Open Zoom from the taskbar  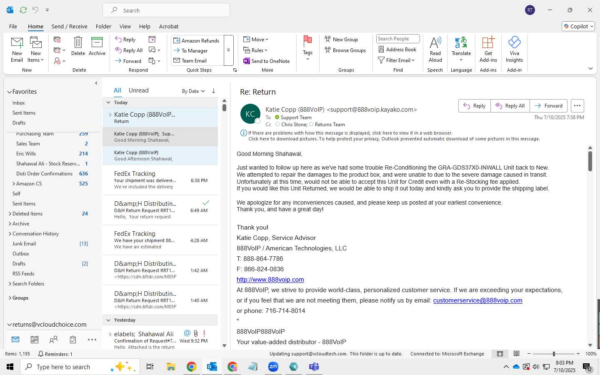coord(273,367)
